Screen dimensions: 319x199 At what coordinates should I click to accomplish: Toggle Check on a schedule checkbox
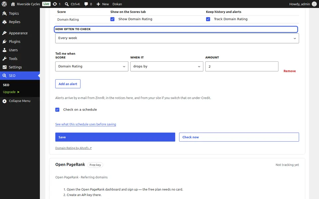click(x=57, y=110)
